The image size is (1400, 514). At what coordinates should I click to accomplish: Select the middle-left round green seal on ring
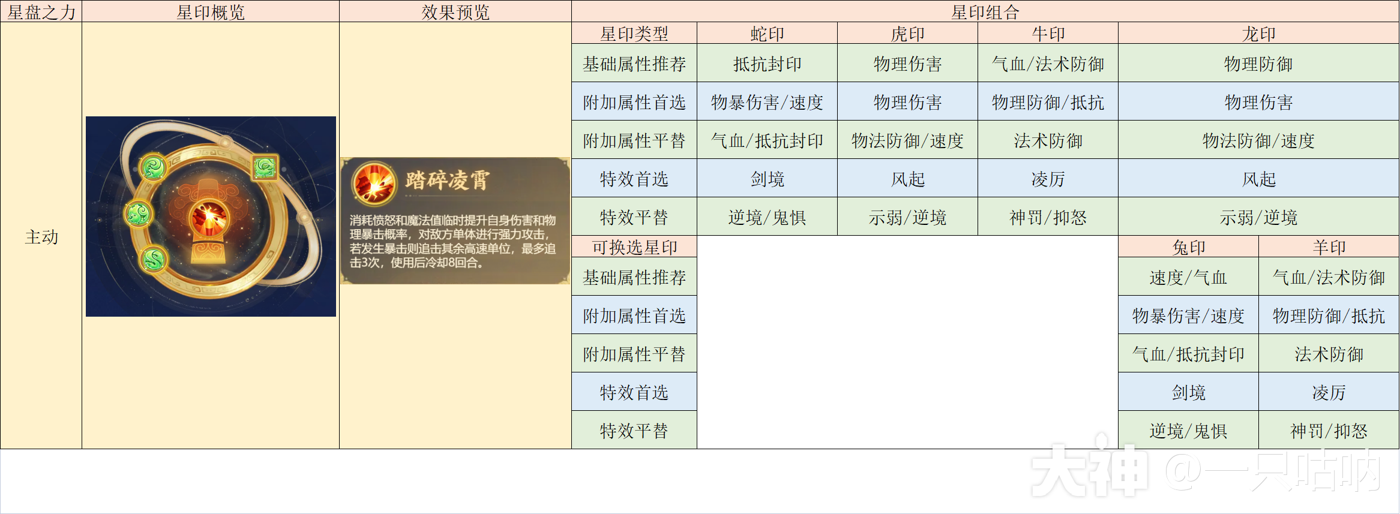139,214
